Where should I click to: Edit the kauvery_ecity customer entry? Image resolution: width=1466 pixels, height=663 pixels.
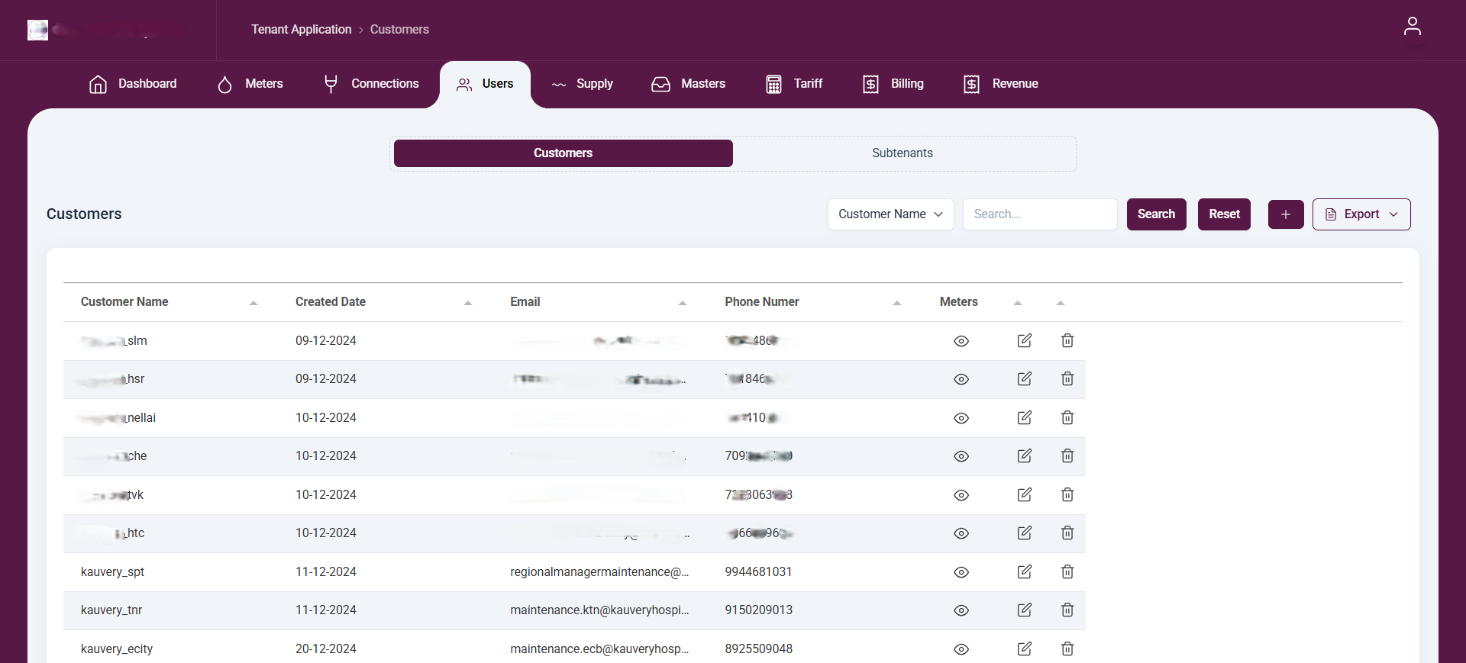click(x=1024, y=649)
